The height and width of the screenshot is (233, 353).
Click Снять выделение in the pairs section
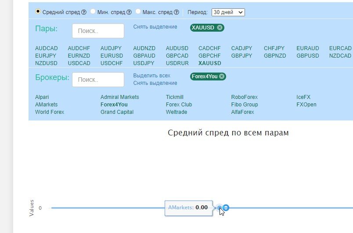tap(155, 27)
